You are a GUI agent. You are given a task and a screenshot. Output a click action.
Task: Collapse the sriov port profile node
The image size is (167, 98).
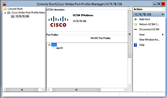tap(49, 45)
